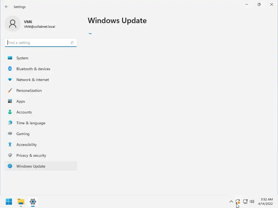278x208 pixels.
Task: Select Windows Update label in sidebar
Action: pyautogui.click(x=31, y=166)
